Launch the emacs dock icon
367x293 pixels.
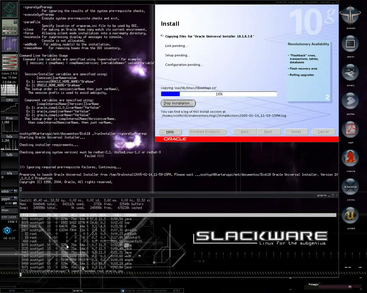(x=351, y=72)
